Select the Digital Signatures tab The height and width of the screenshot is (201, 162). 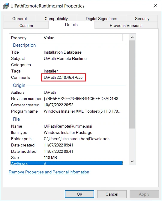(x=101, y=19)
